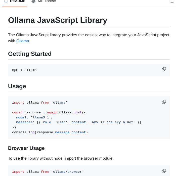
Task: Open the README outline list icon
Action: coord(171,2)
